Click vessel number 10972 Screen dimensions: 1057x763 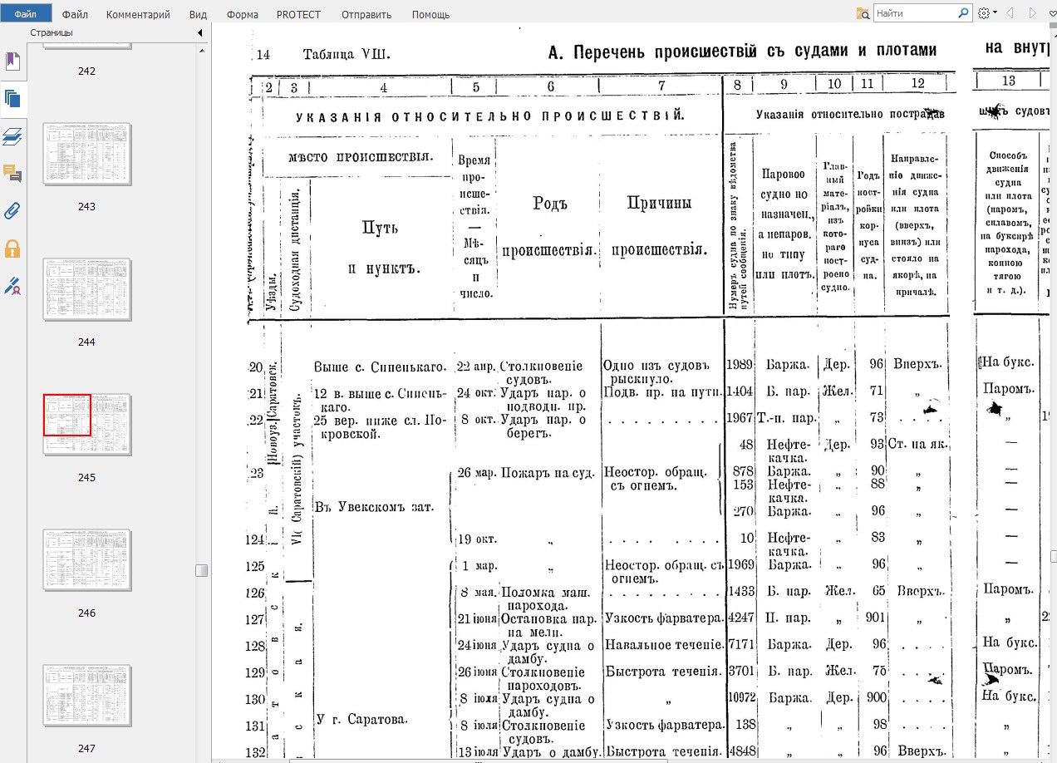click(743, 698)
